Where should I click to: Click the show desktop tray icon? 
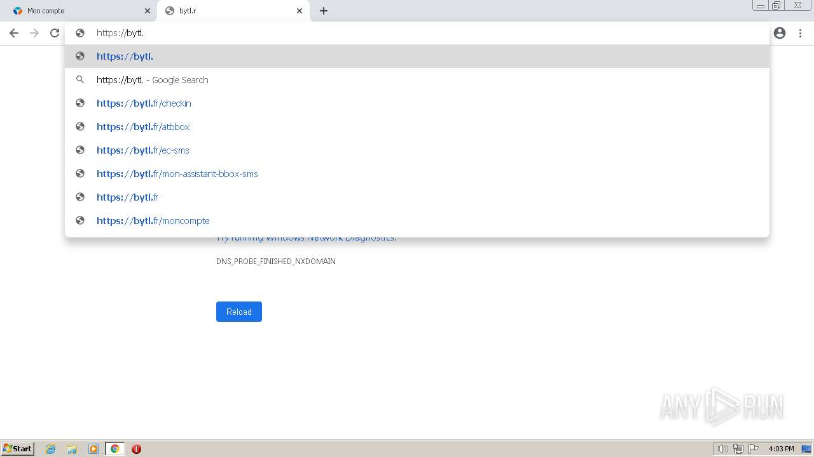(806, 449)
